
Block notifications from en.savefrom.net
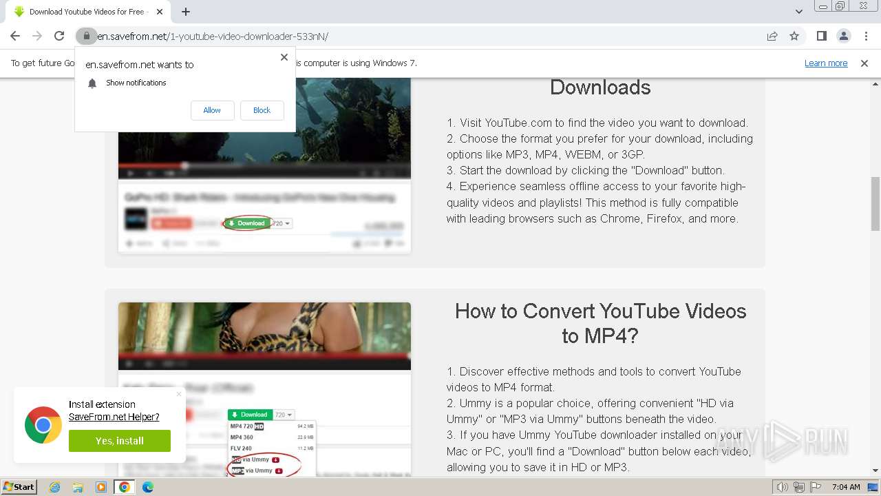tap(262, 110)
